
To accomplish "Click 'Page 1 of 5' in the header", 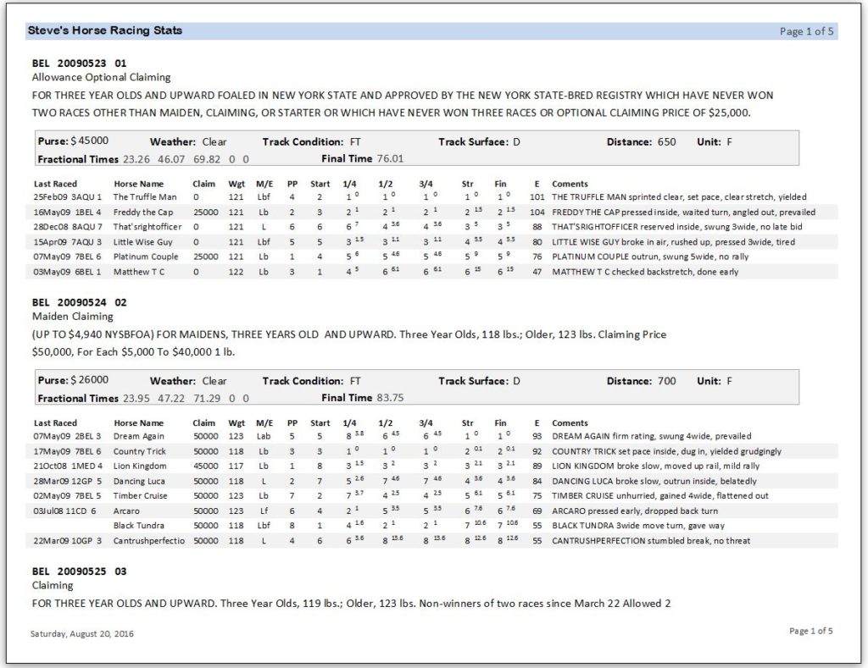I will point(806,31).
